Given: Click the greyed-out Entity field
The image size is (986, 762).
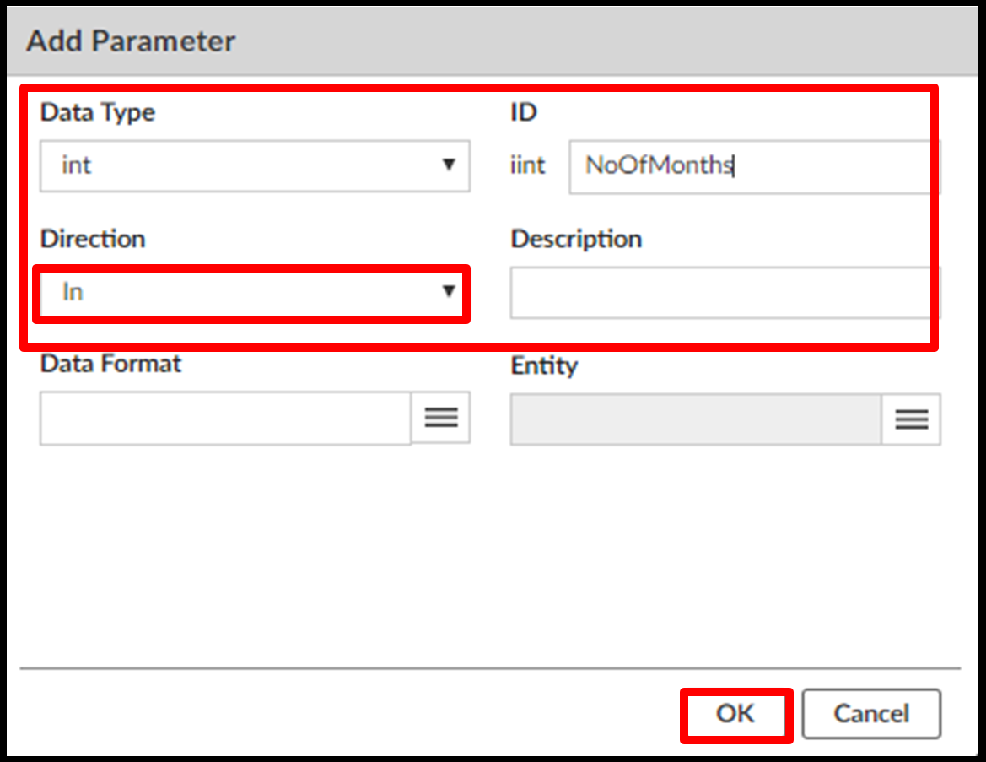Looking at the screenshot, I should 695,419.
